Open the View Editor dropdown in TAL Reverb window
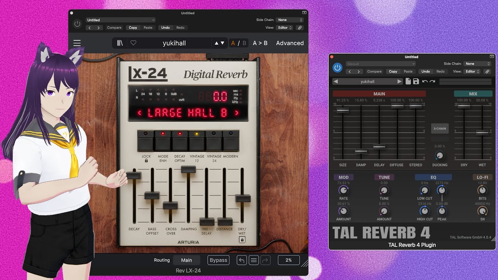 472,72
